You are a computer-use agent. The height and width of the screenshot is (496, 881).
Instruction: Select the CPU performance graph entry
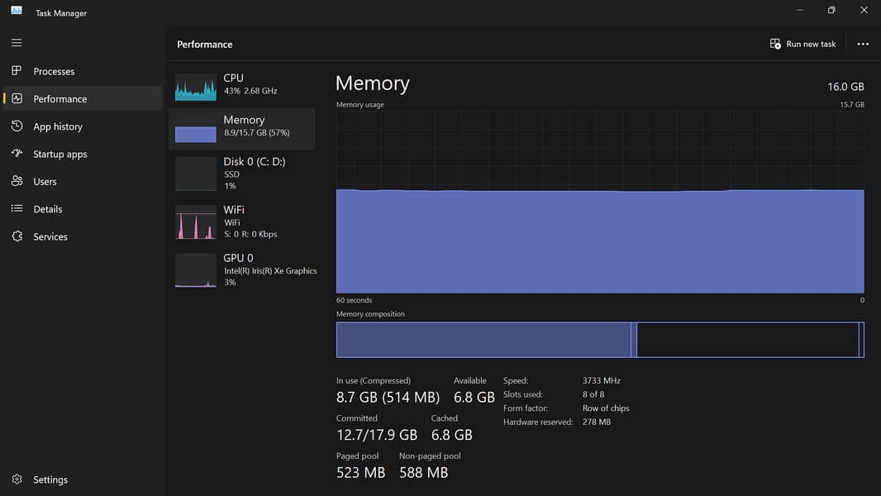pos(241,84)
